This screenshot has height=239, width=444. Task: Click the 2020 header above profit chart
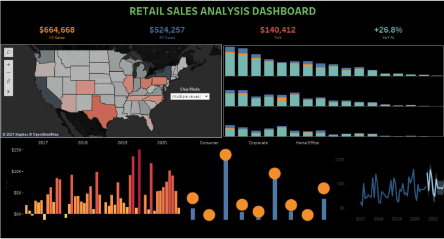[x=162, y=143]
